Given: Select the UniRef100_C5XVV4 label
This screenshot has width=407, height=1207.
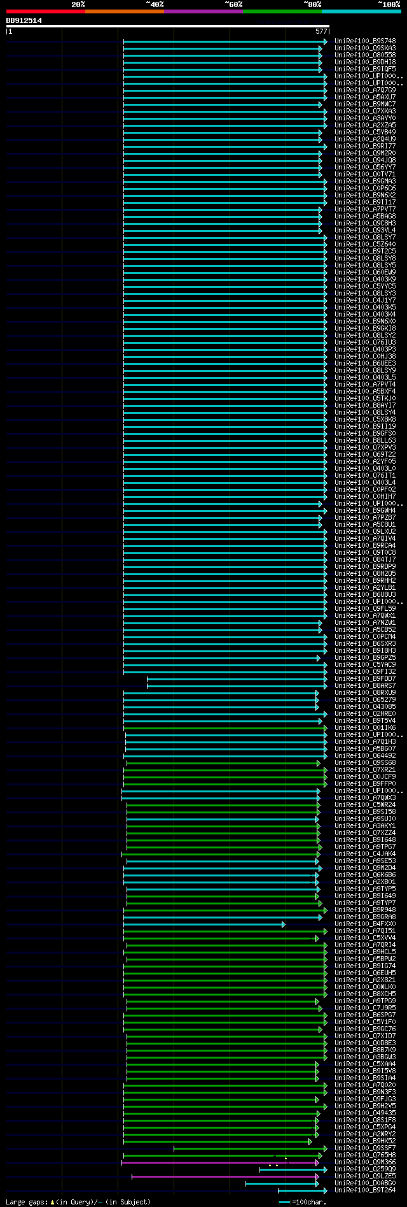Looking at the screenshot, I should pyautogui.click(x=365, y=938).
